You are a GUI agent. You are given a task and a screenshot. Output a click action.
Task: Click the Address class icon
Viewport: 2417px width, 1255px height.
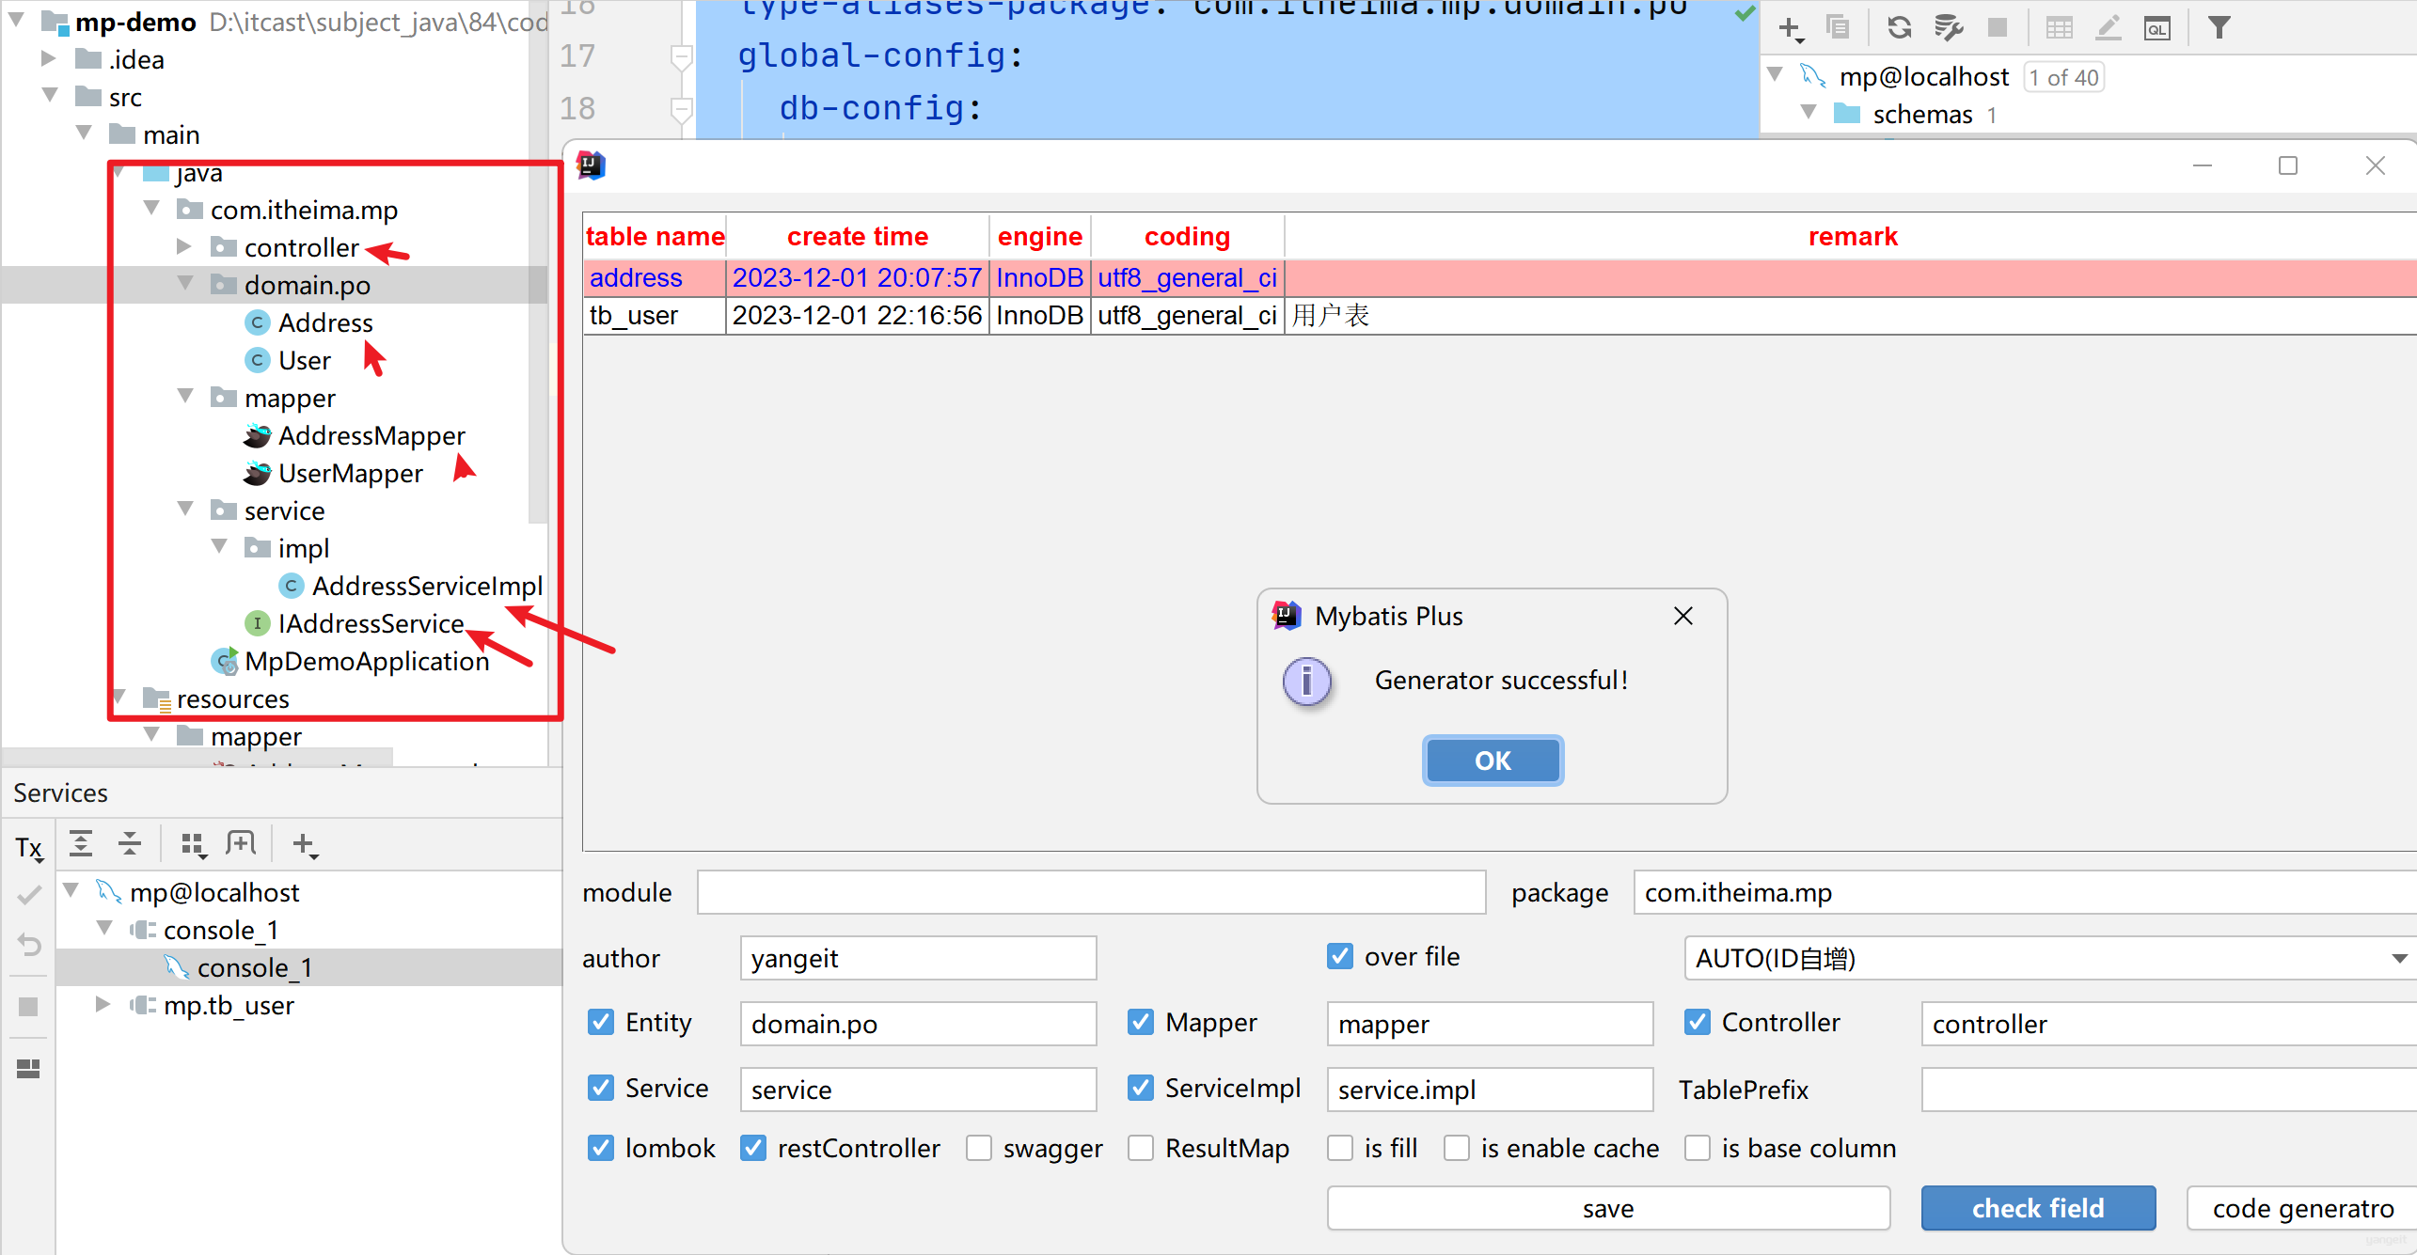coord(257,322)
